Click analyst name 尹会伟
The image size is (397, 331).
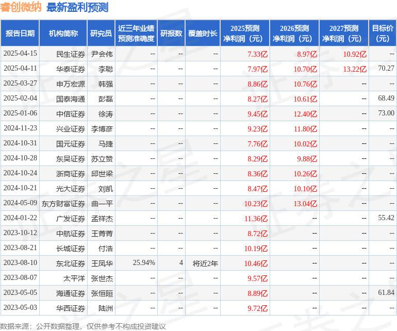[102, 54]
